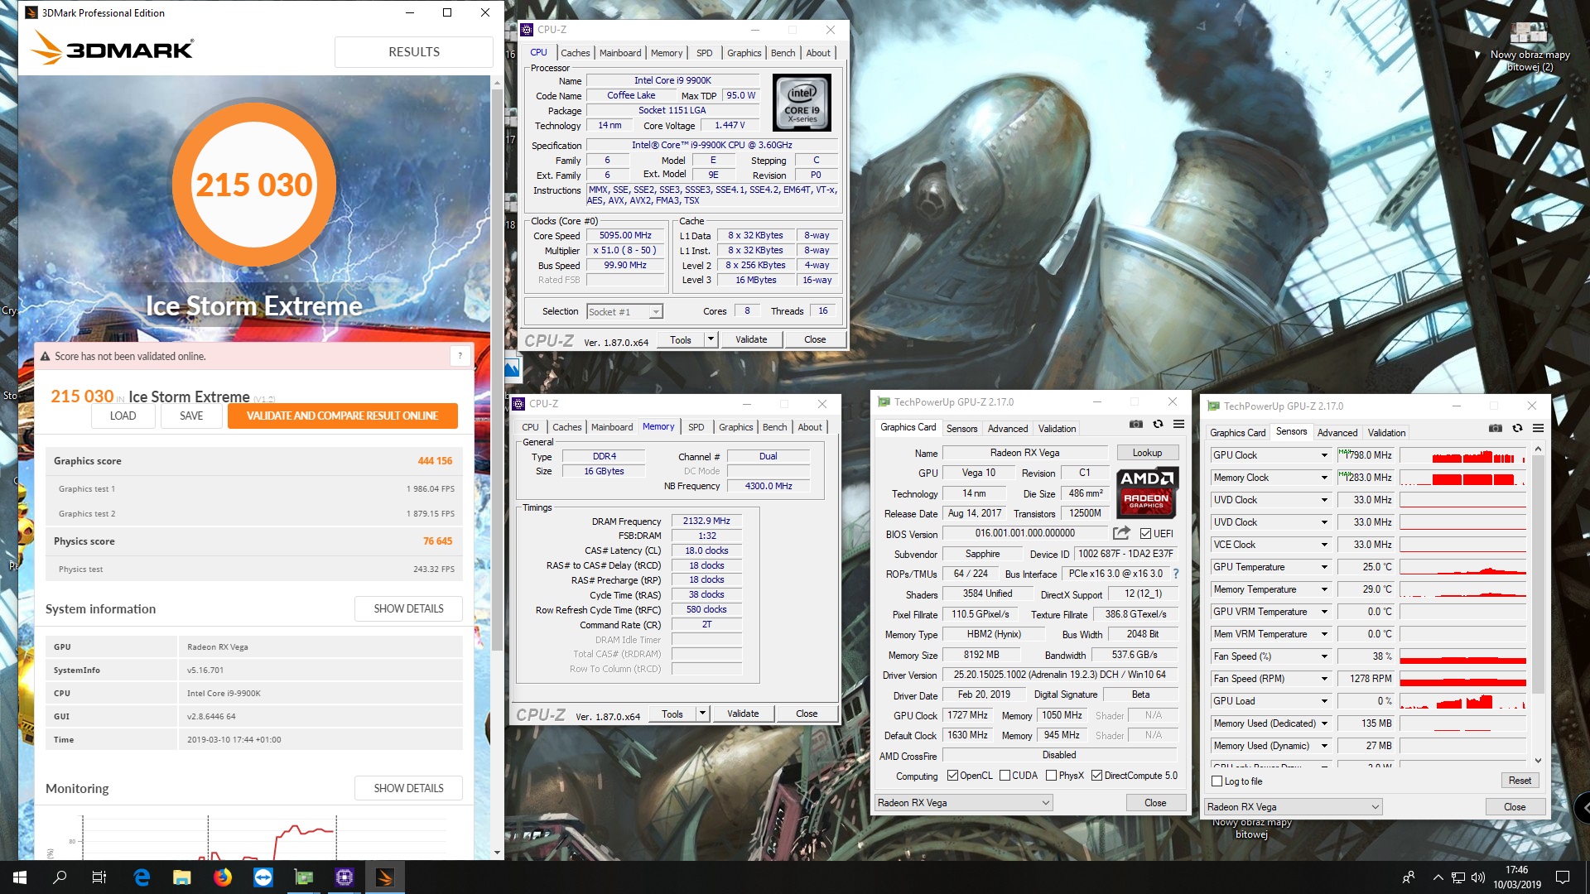Click camera icon in GPU-Z Sensors window
This screenshot has height=894, width=1590.
pyautogui.click(x=1496, y=429)
